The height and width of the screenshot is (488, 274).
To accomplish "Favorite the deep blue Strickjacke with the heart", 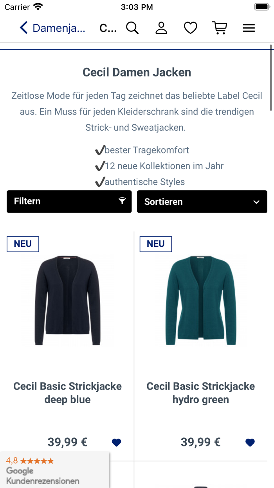I will pyautogui.click(x=116, y=442).
